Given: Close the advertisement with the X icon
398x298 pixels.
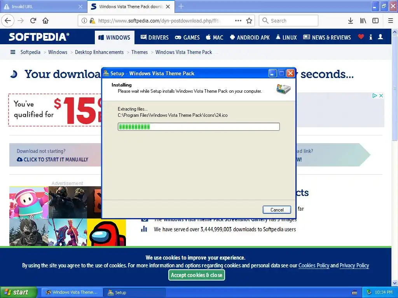Looking at the screenshot, I should click(381, 96).
